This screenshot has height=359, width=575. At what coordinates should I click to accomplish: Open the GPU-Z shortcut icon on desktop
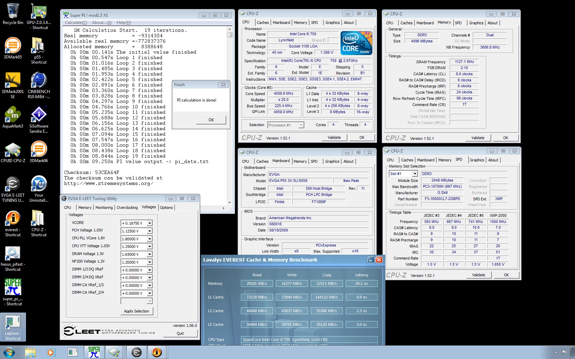(x=39, y=16)
